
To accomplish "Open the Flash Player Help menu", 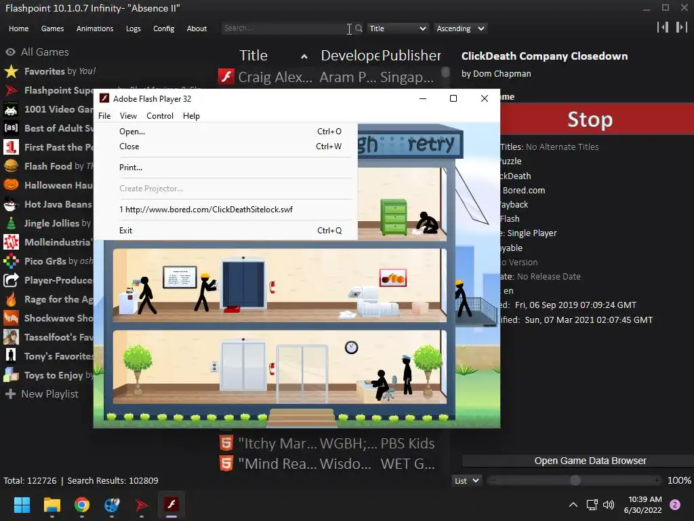I will 191,115.
